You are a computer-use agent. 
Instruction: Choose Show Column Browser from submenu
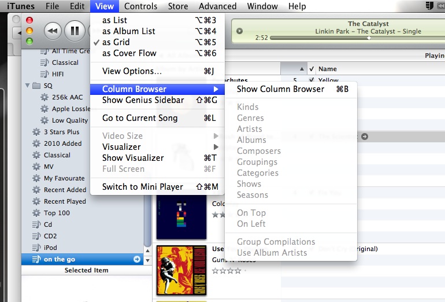[291, 89]
